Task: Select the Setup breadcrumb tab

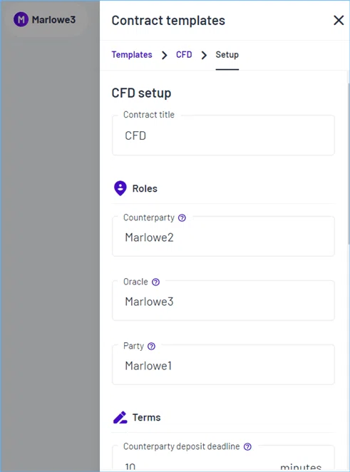Action: pos(227,55)
